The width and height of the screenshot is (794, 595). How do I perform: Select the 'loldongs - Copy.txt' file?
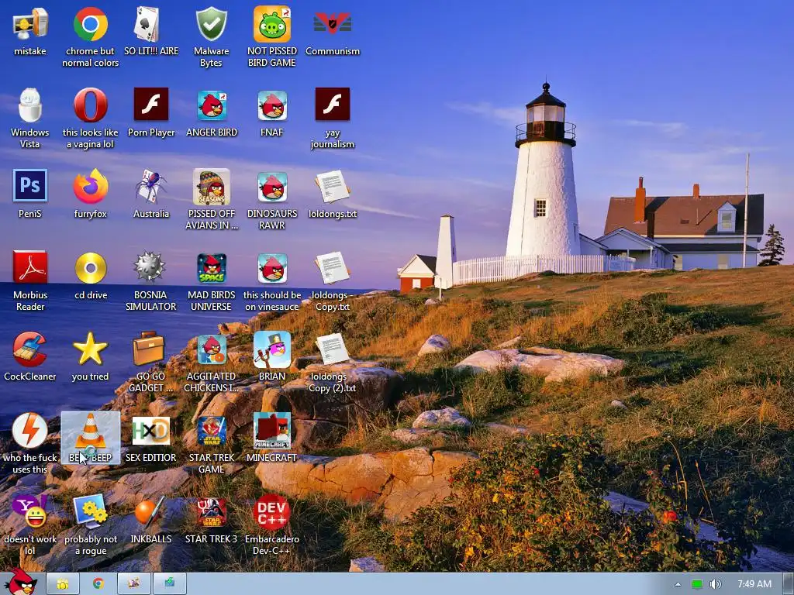click(x=332, y=268)
